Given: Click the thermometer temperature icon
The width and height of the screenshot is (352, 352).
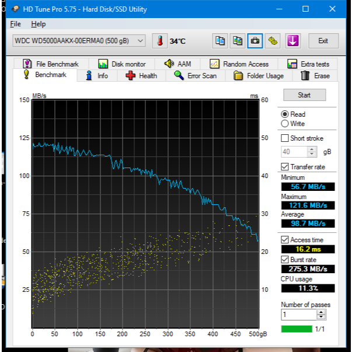Looking at the screenshot, I should click(x=159, y=41).
